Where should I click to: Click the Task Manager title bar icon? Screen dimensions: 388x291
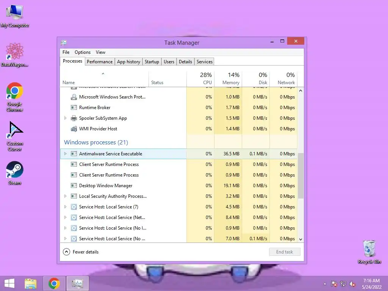(x=64, y=42)
